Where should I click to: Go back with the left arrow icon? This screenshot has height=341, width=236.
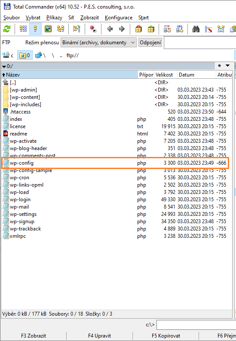click(x=110, y=29)
